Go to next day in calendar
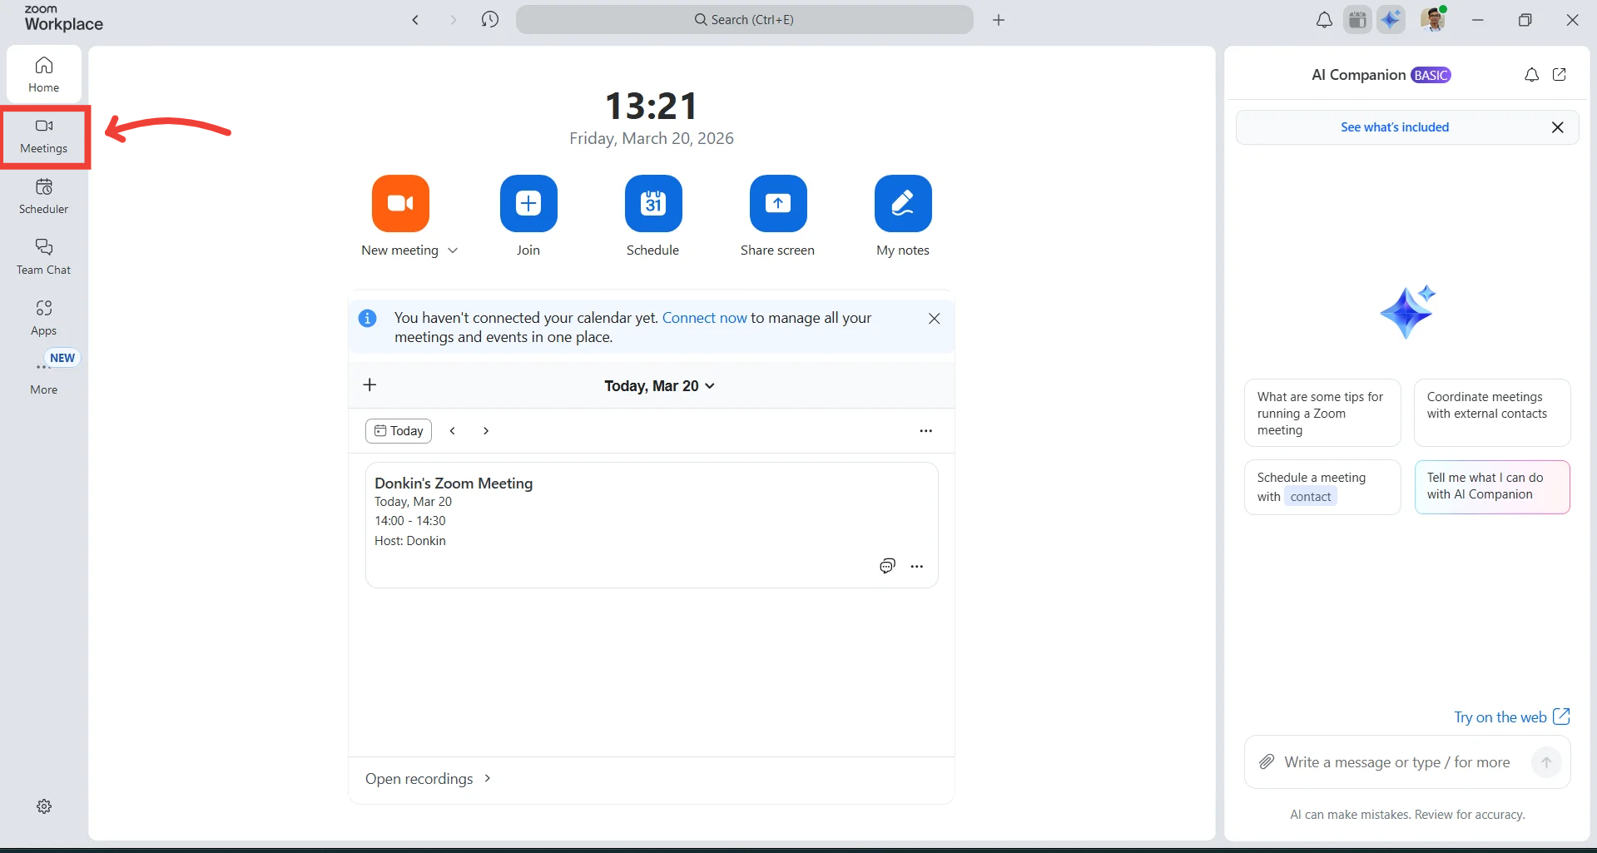Image resolution: width=1597 pixels, height=853 pixels. (486, 431)
